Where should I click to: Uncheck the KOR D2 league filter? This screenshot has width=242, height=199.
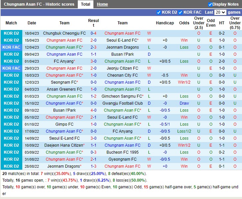[159, 12]
